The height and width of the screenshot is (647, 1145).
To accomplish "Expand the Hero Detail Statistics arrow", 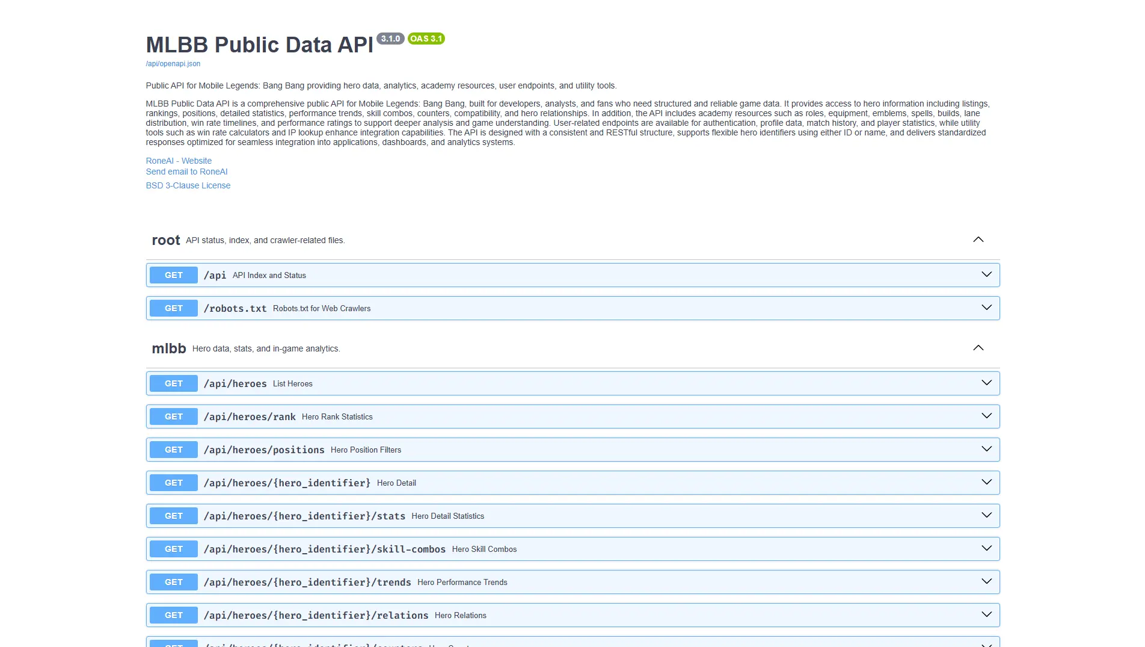I will [x=987, y=515].
